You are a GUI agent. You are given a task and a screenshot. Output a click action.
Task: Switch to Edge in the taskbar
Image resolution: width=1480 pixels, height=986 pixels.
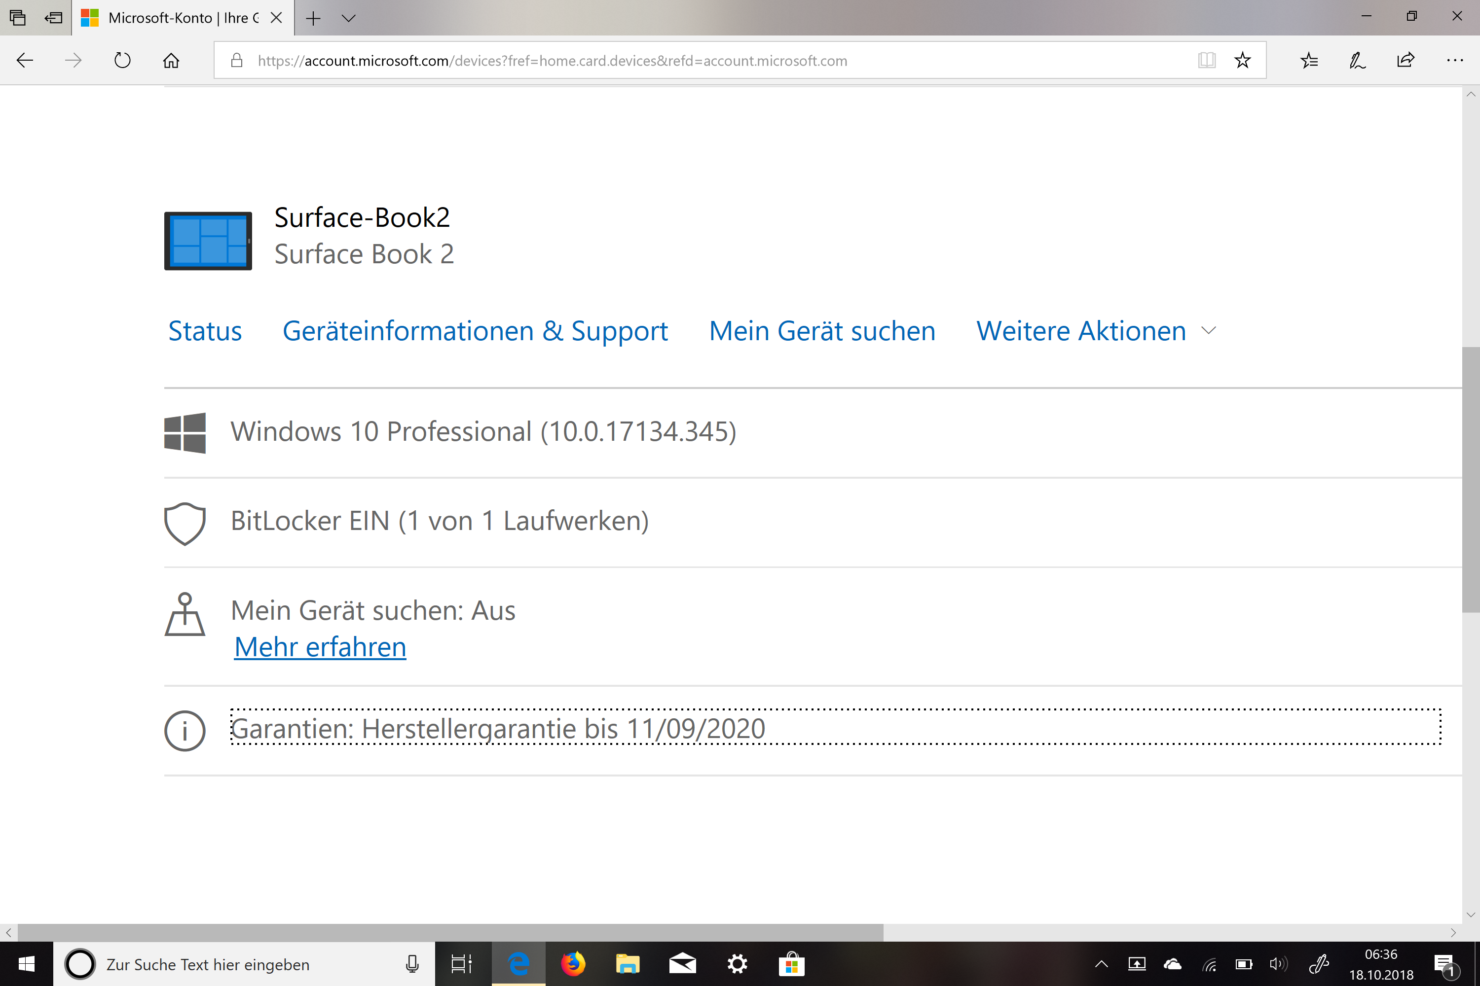(x=518, y=964)
